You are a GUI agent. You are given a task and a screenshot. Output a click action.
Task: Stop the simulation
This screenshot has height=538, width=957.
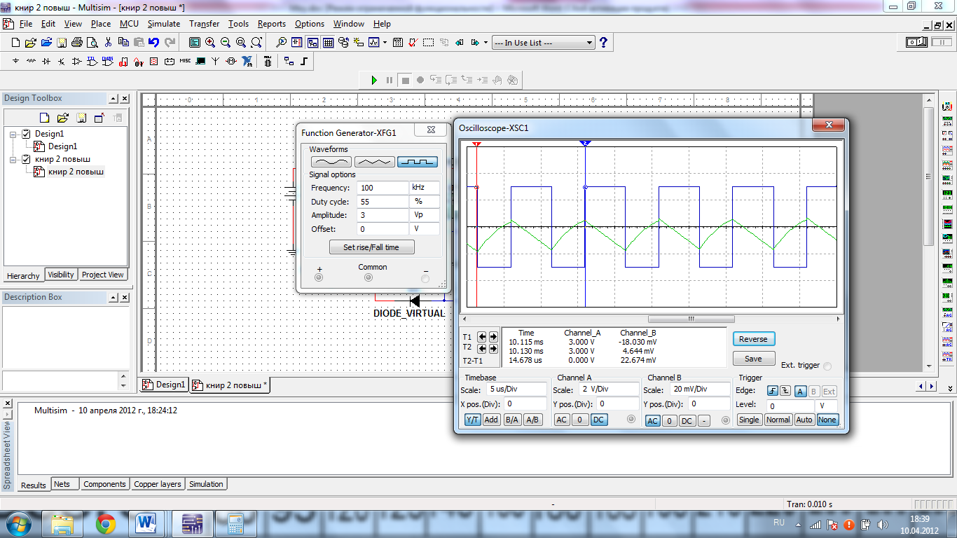point(405,80)
